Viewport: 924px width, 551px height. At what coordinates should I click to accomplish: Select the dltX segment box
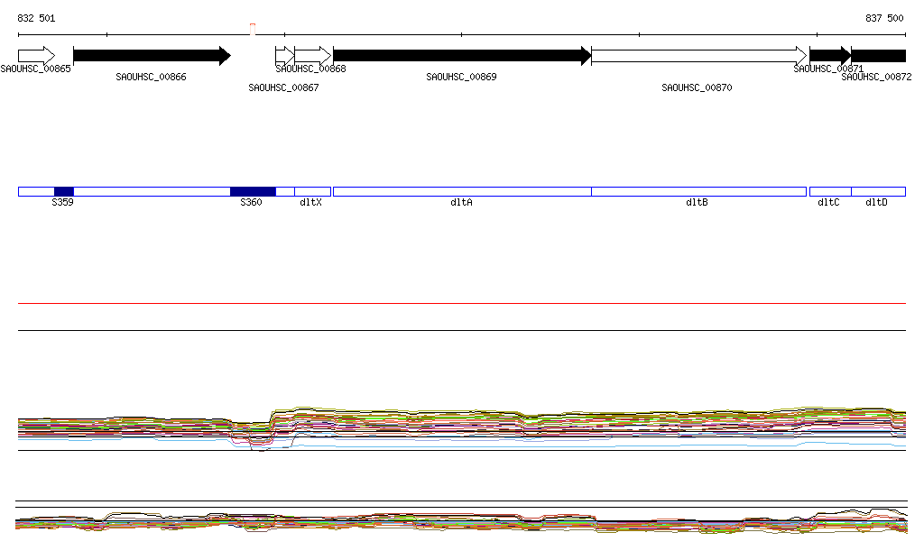[x=312, y=191]
